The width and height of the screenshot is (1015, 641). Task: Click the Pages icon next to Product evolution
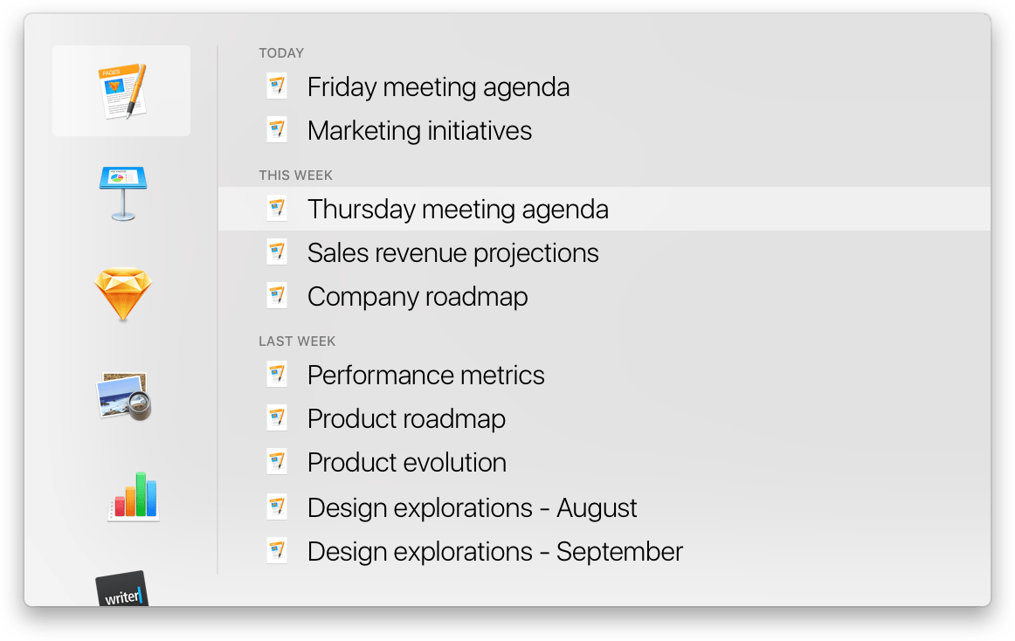click(x=277, y=461)
